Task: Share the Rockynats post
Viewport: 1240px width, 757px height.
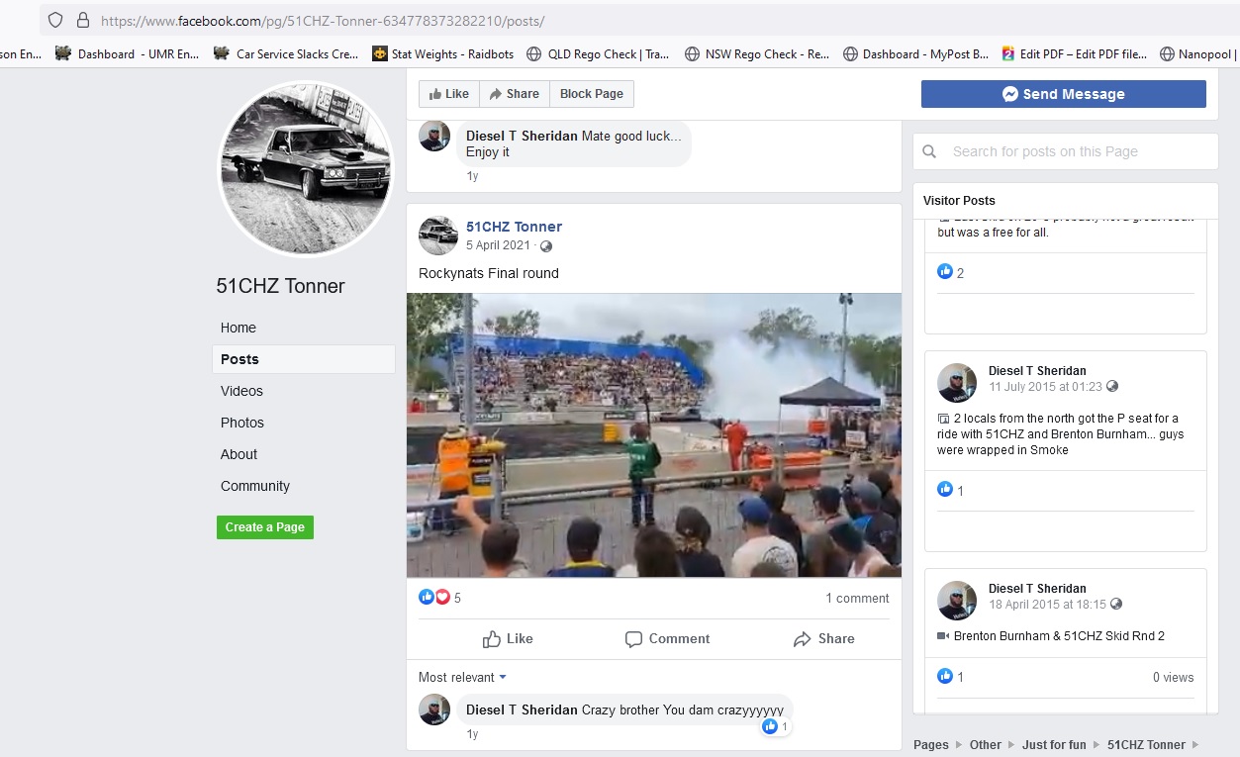Action: click(x=823, y=639)
